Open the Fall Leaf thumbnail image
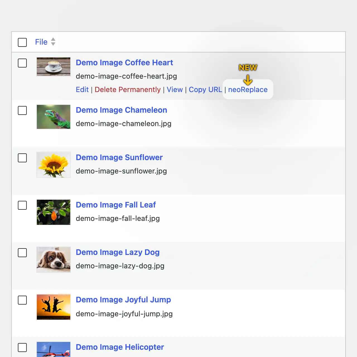Viewport: 357px width, 357px height. 54,212
